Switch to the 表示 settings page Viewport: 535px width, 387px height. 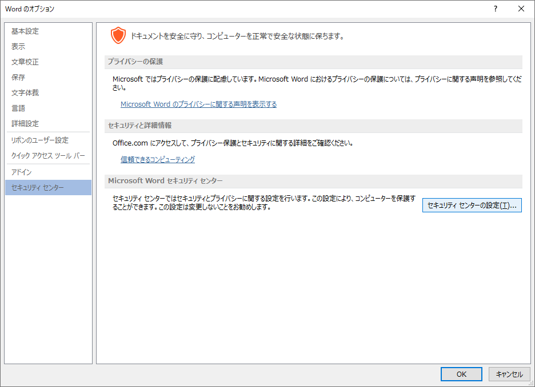18,47
